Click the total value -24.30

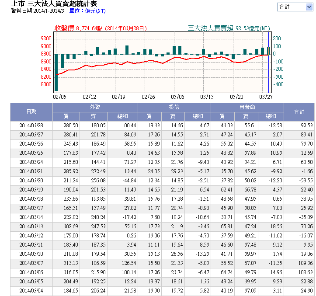point(306,291)
